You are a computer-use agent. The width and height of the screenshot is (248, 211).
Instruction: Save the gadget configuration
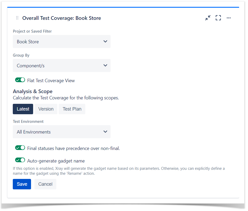click(22, 184)
